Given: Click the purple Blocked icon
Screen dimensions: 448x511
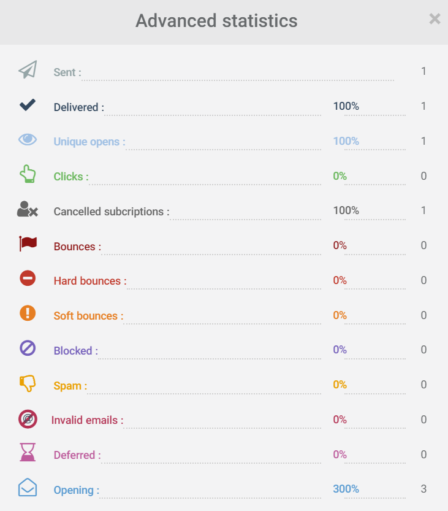Looking at the screenshot, I should pos(28,348).
